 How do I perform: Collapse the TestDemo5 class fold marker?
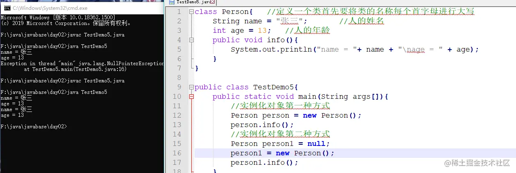coord(191,87)
